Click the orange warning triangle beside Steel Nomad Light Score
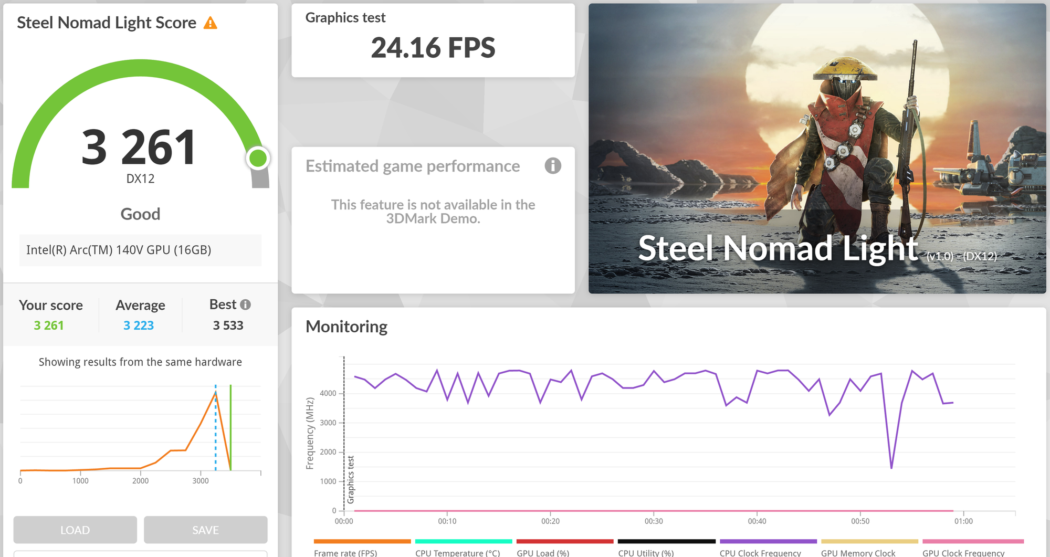1050x557 pixels. [x=210, y=23]
